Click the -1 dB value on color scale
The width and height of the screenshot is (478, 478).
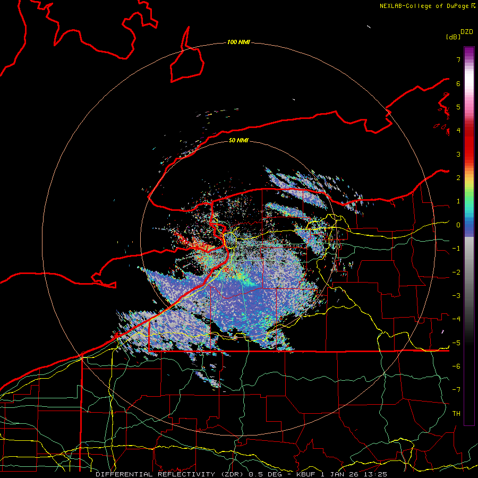(x=456, y=249)
